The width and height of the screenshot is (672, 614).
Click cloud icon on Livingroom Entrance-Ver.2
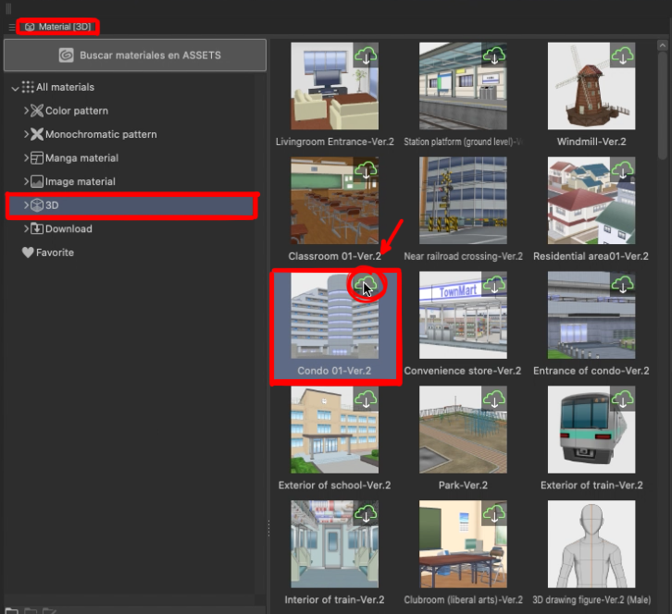pyautogui.click(x=367, y=55)
